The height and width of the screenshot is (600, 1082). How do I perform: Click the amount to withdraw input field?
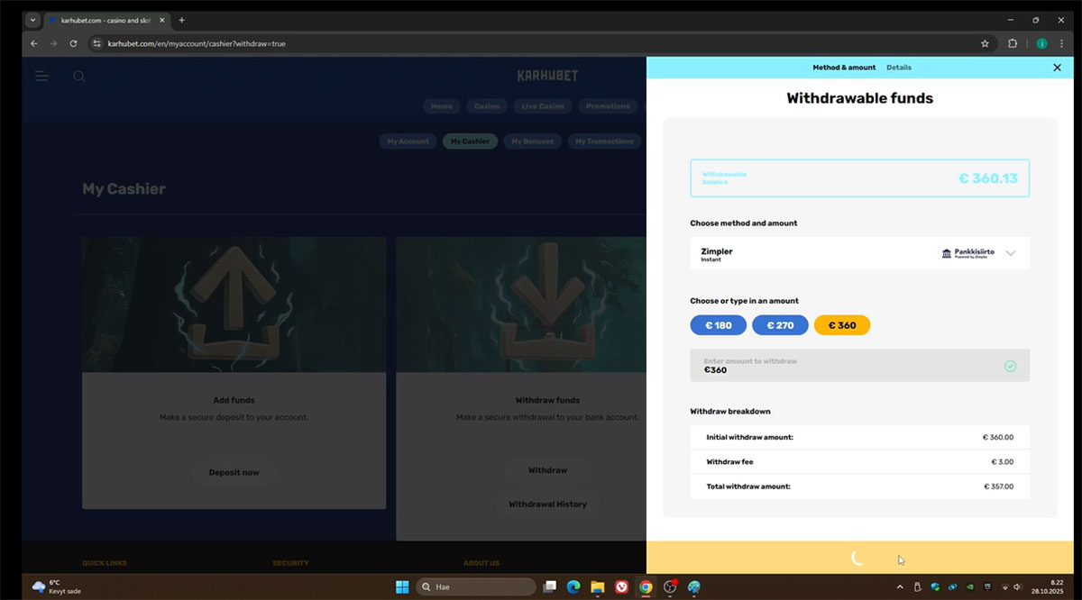click(x=848, y=366)
